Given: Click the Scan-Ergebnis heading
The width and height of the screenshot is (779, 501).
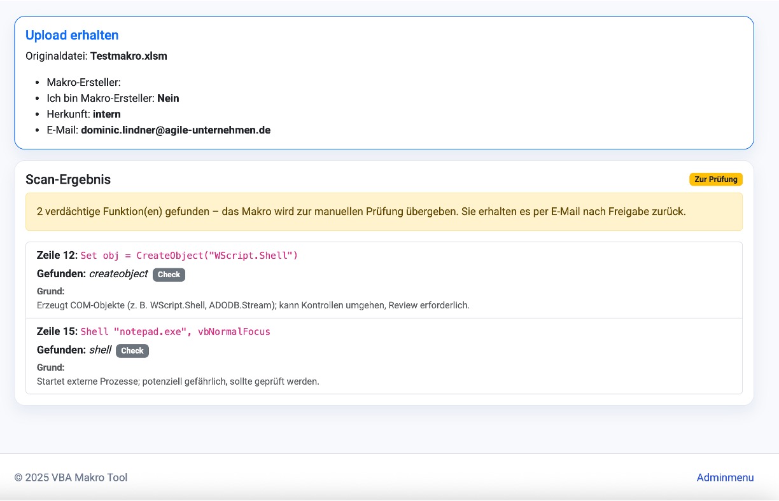Looking at the screenshot, I should (x=68, y=179).
